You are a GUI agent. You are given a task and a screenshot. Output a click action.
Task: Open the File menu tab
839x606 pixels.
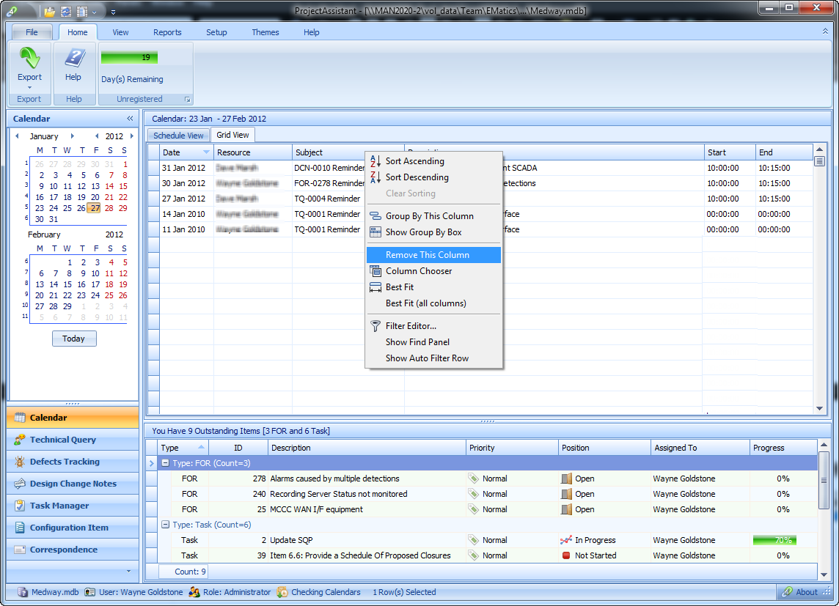click(x=32, y=32)
